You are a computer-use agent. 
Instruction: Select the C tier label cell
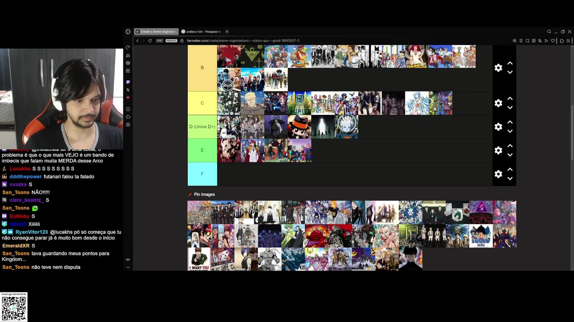(202, 103)
